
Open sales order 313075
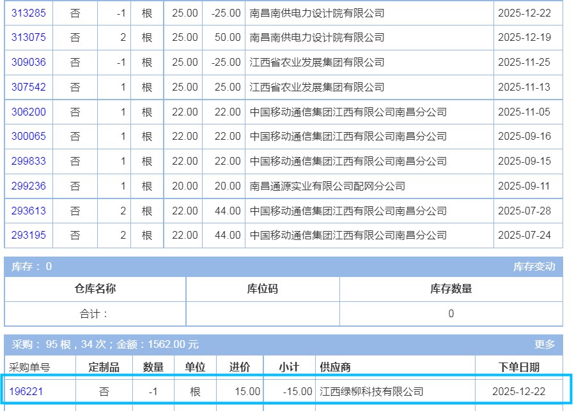coord(29,38)
